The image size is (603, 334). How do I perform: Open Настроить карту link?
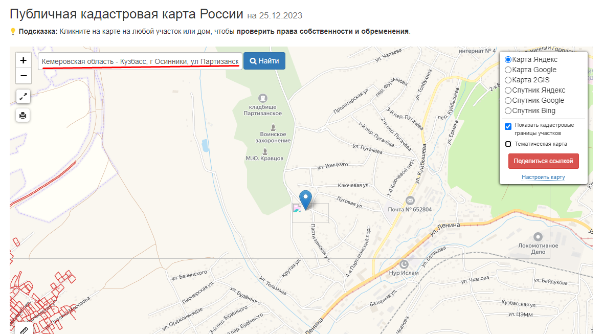tap(543, 177)
